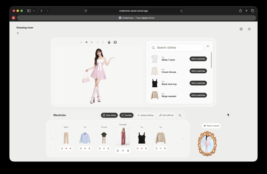Click the search results scrollbar
The image size is (267, 174).
pos(211,60)
